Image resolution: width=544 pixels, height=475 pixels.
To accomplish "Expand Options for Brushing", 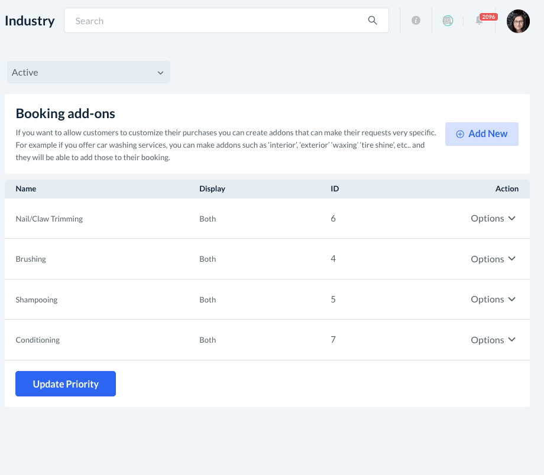I will pyautogui.click(x=493, y=259).
